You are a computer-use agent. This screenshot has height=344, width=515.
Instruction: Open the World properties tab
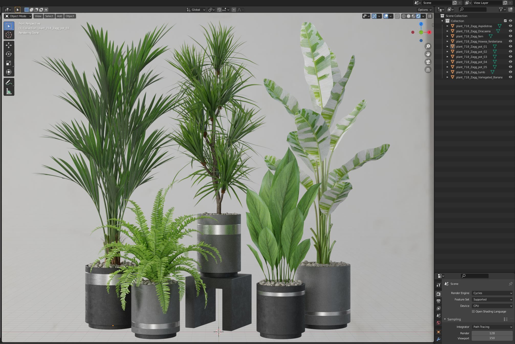[439, 323]
